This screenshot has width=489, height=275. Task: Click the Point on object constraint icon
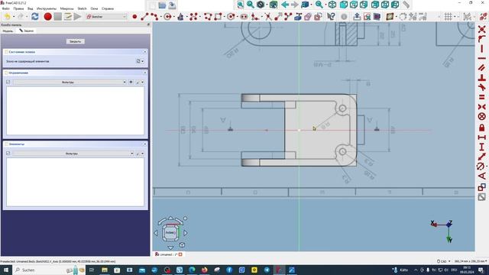click(482, 39)
